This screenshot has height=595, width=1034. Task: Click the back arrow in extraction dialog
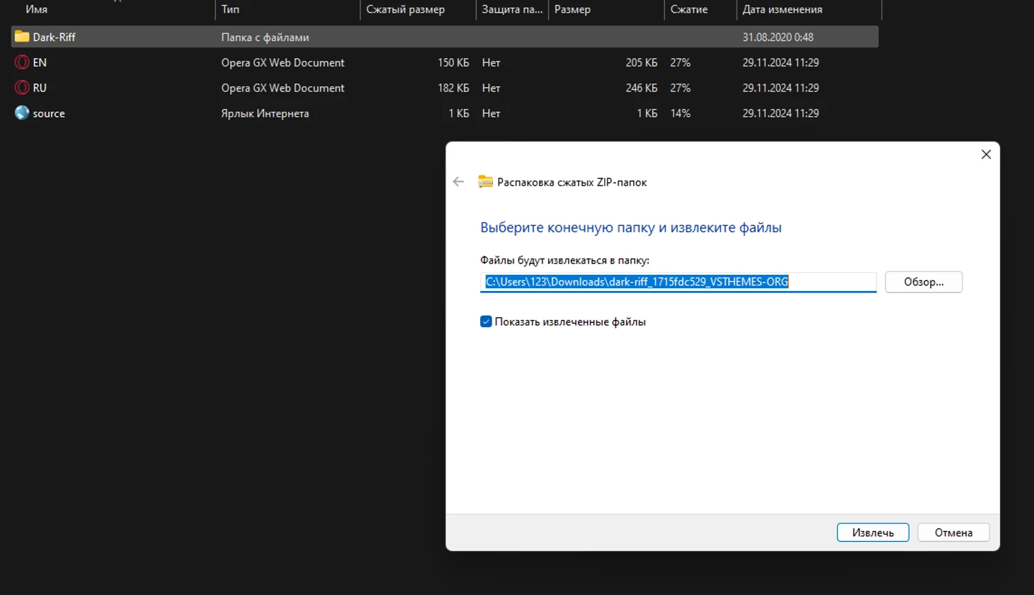pos(458,182)
